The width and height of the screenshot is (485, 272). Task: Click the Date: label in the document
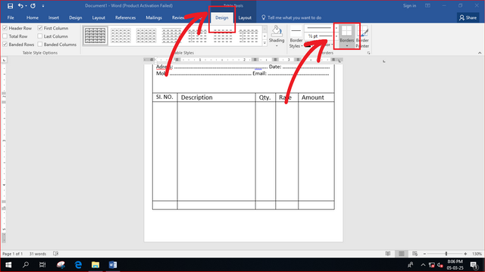(x=275, y=66)
